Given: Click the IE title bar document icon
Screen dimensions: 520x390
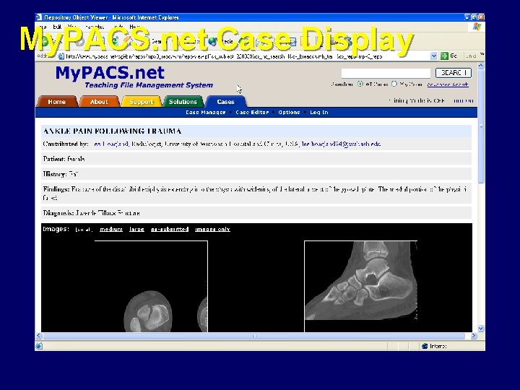Looking at the screenshot, I should (39, 17).
